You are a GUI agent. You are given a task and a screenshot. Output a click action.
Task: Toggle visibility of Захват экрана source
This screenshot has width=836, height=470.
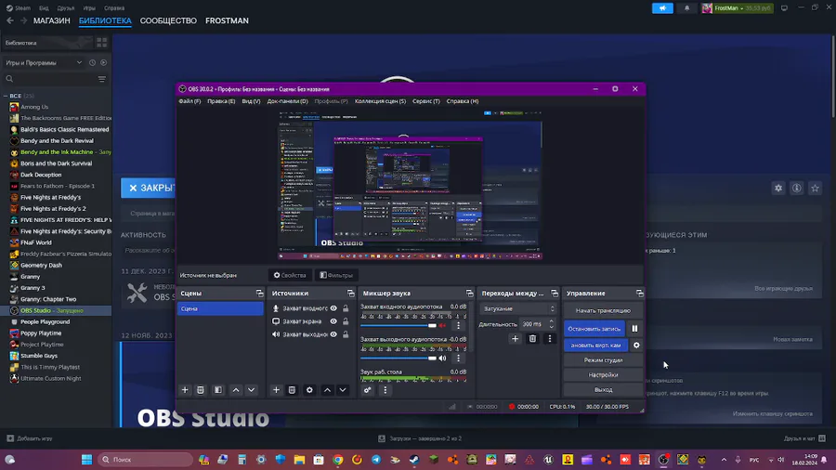[x=333, y=321]
